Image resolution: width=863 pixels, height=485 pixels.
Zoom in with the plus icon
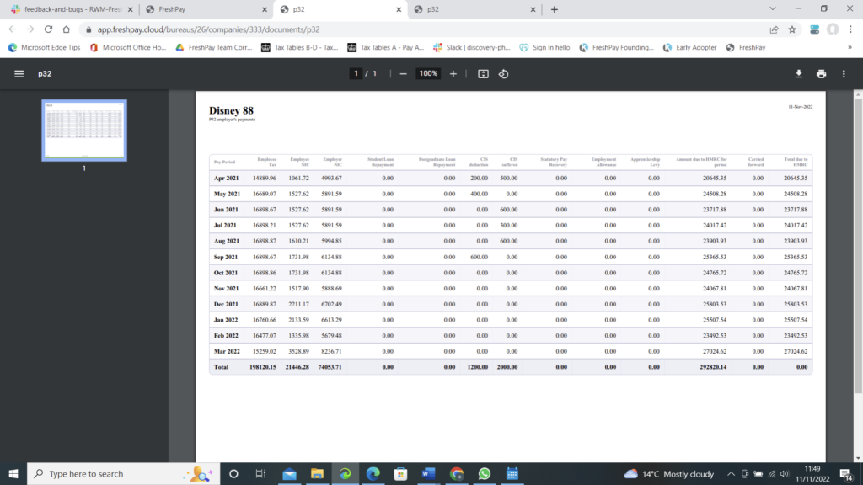point(453,74)
